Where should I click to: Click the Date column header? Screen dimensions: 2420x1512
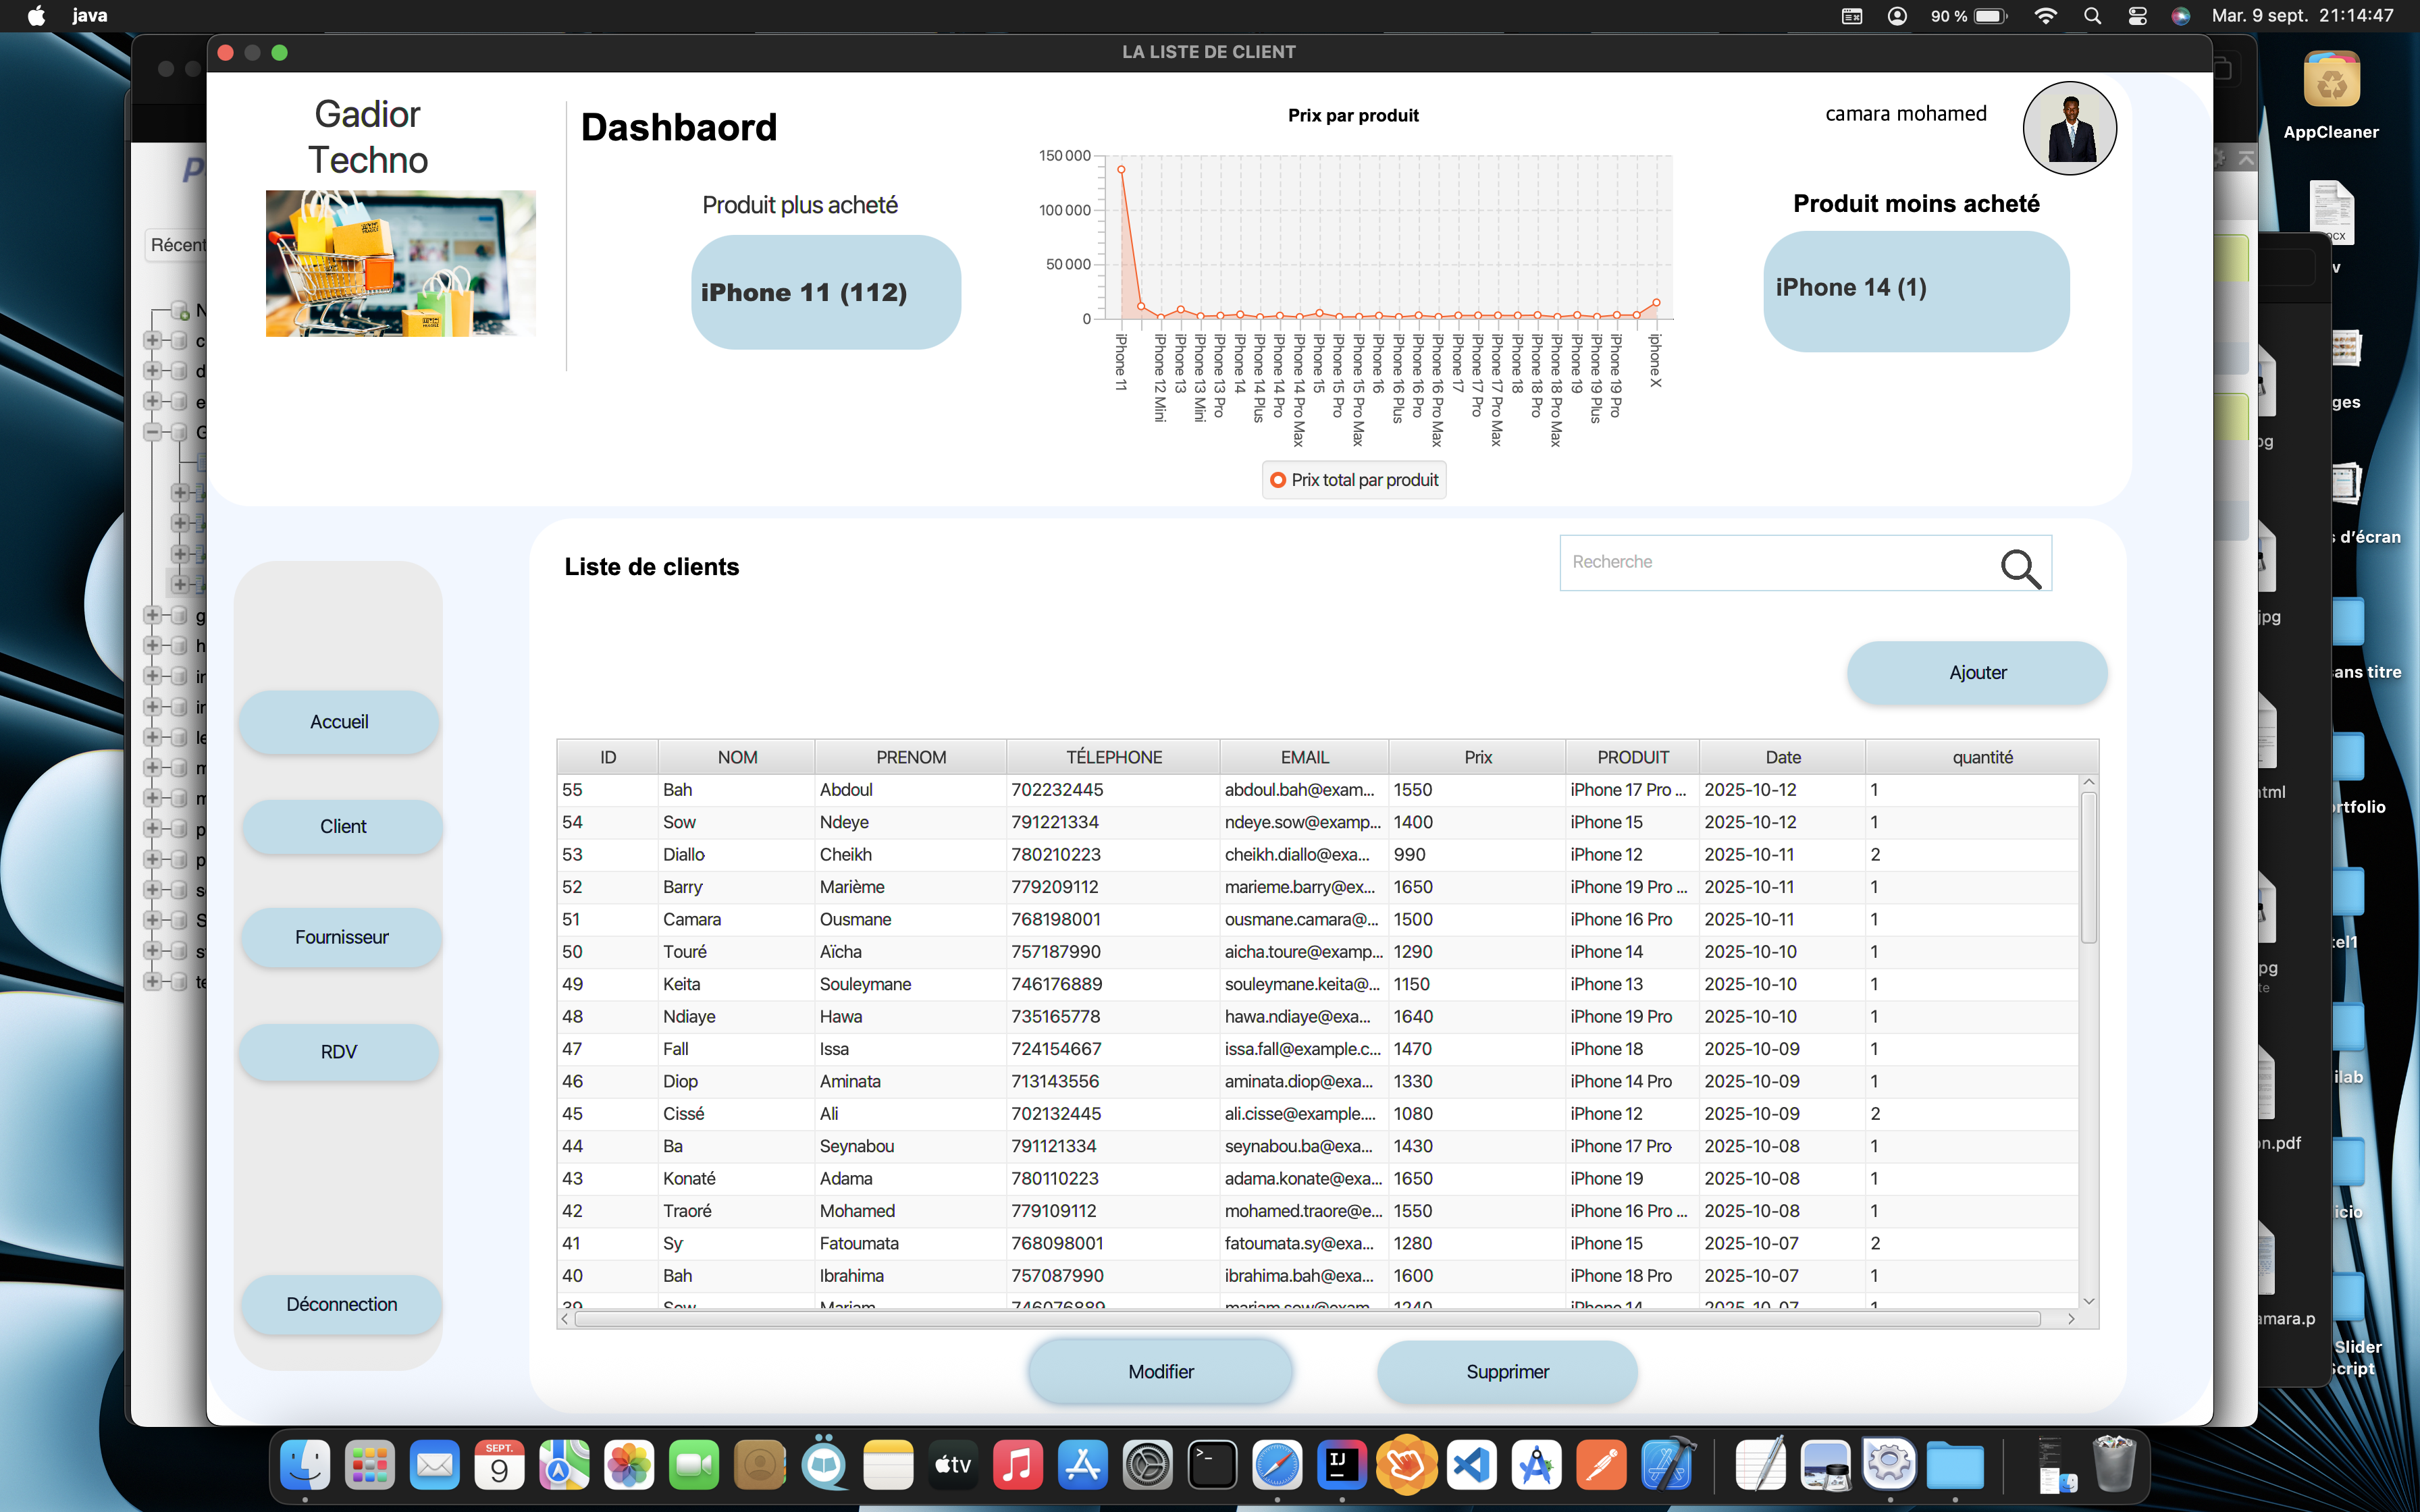(x=1782, y=757)
